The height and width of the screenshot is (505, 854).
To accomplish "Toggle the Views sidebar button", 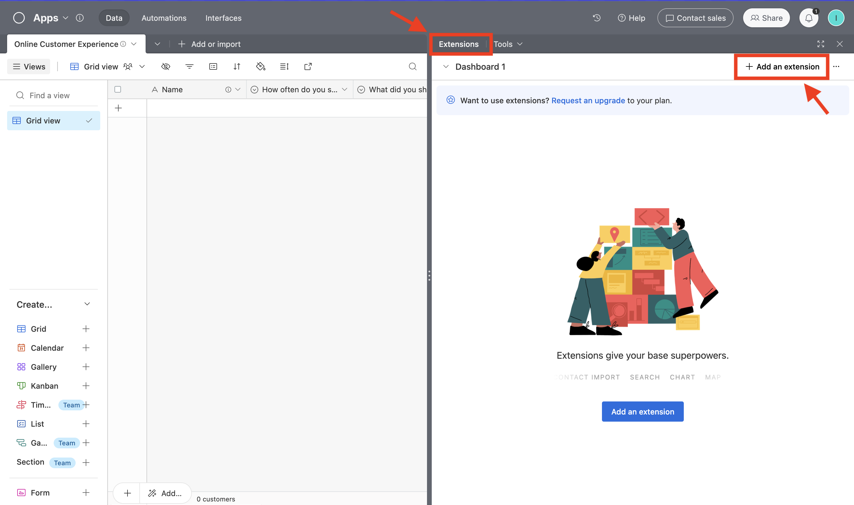I will [x=29, y=66].
